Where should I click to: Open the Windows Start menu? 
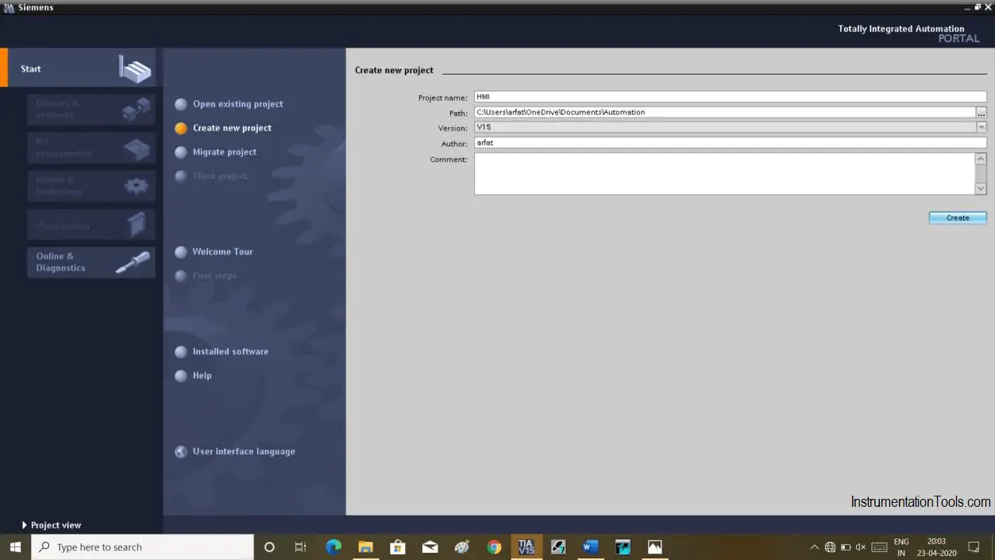[15, 547]
